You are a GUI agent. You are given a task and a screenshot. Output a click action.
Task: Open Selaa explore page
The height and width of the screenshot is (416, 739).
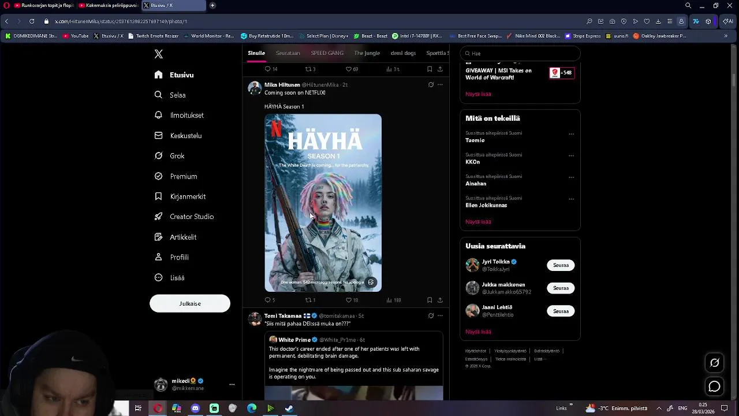pyautogui.click(x=170, y=95)
